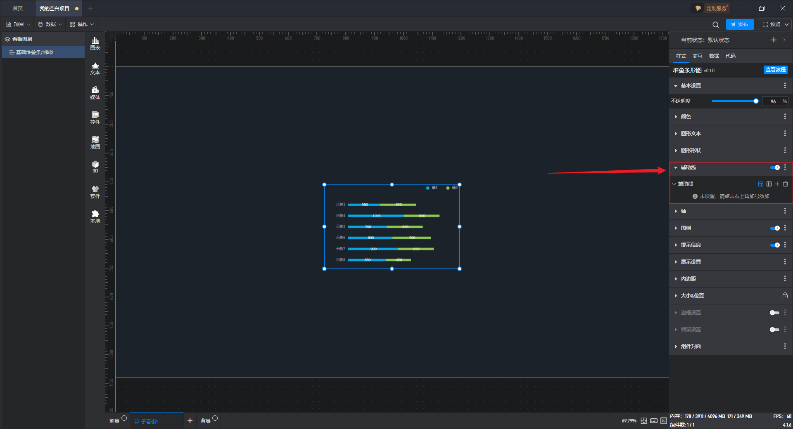Expand the 轴 axis section
Screen dimensions: 793x429
[676, 211]
